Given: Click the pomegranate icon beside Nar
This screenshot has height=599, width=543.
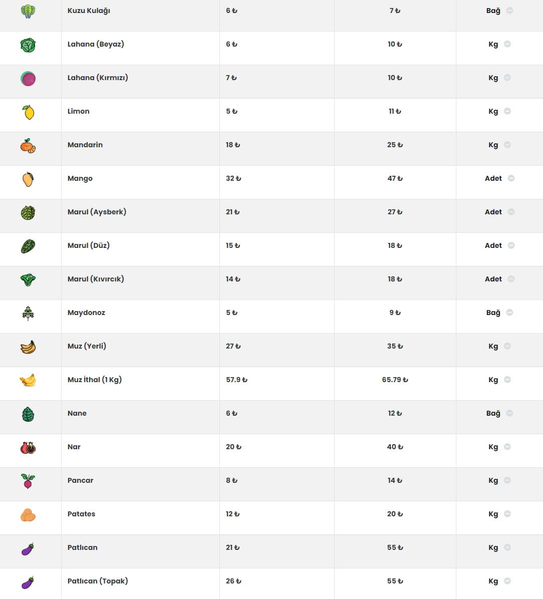Looking at the screenshot, I should point(28,448).
